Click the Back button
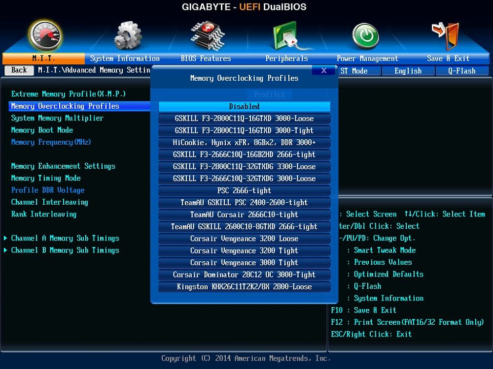Screen dimensions: 493x369 pyautogui.click(x=19, y=70)
